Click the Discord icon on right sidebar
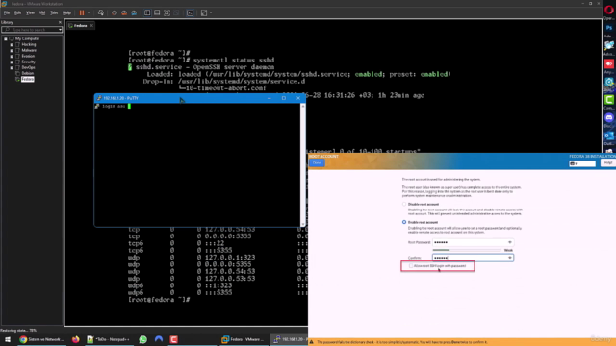The image size is (616, 346). coord(609,117)
